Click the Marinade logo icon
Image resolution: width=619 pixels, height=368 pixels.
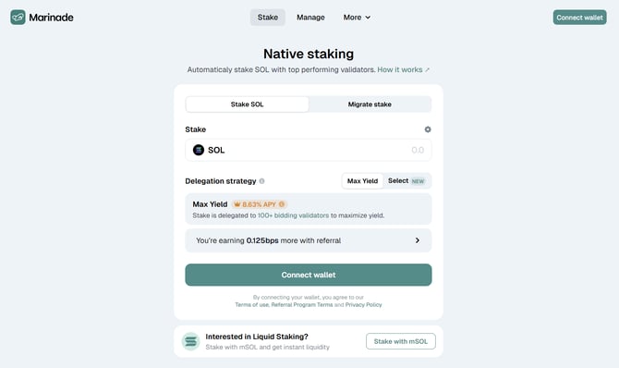pyautogui.click(x=18, y=18)
